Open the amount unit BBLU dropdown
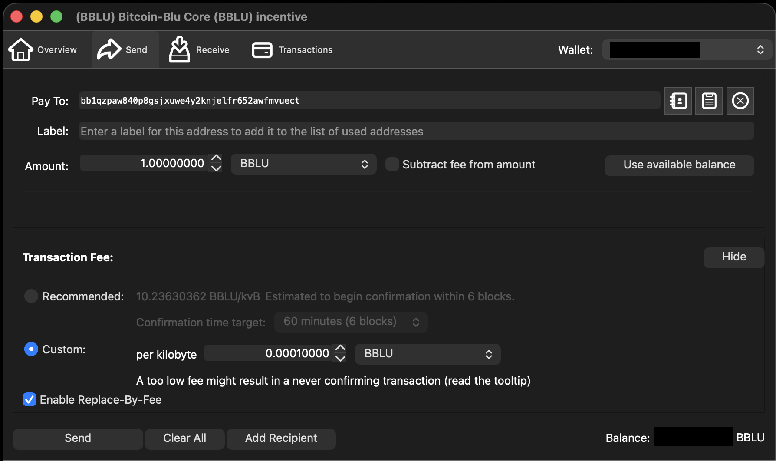Screen dimensions: 776x461 [303, 164]
